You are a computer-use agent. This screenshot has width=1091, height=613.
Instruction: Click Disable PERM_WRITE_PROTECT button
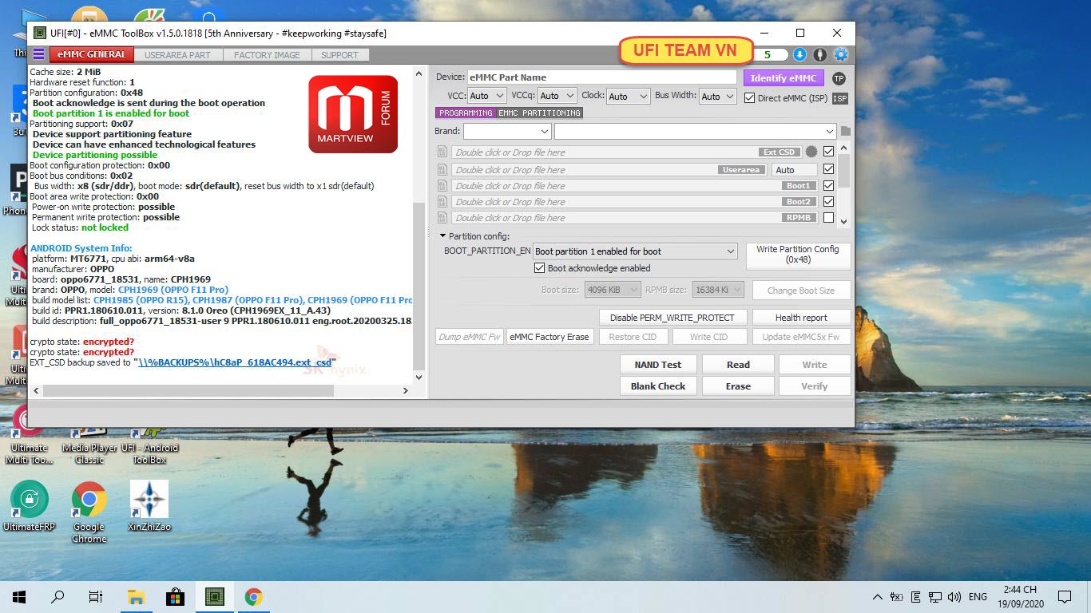click(x=672, y=318)
